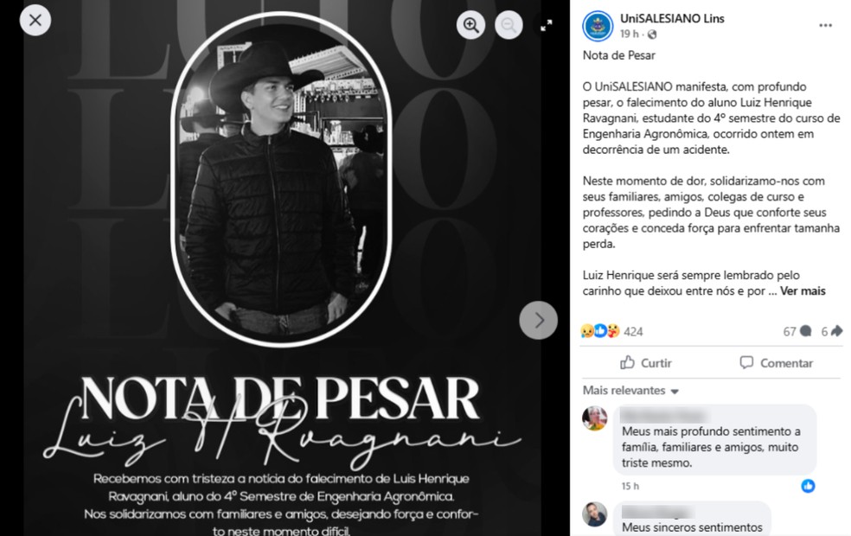Zoom in on the photo
The height and width of the screenshot is (536, 851).
point(470,25)
